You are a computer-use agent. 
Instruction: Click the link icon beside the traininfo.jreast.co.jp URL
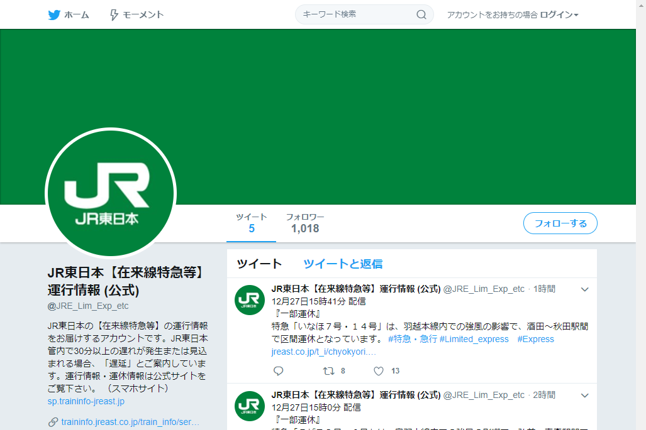tap(53, 422)
